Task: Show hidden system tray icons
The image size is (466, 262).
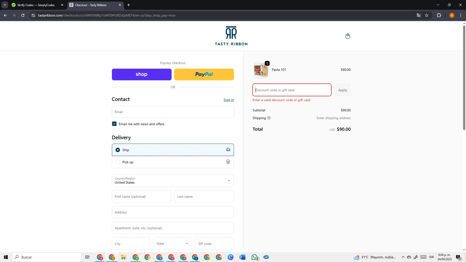Action: point(403,257)
